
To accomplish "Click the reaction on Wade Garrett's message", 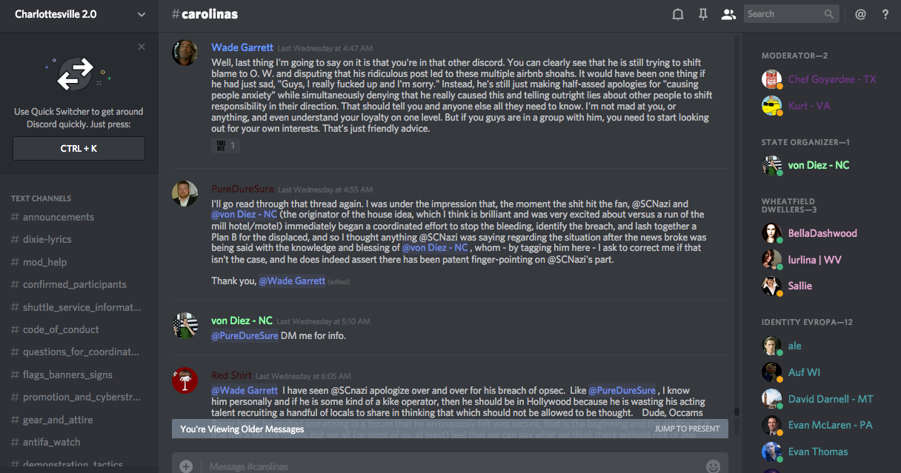I will [225, 146].
